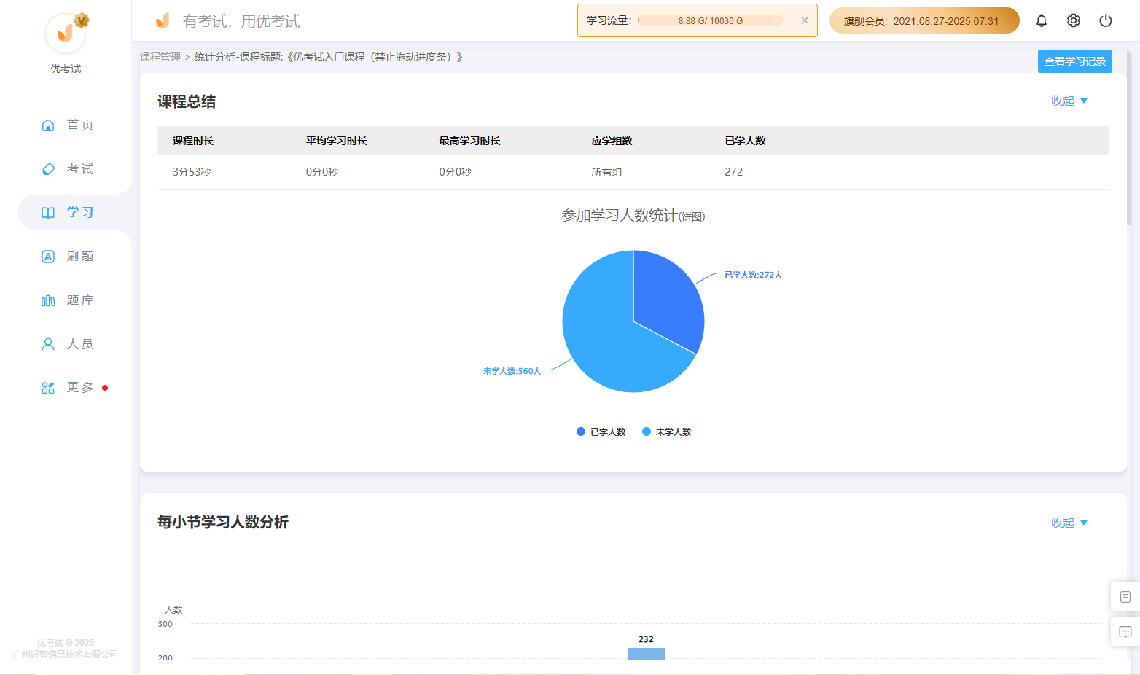Open the floating chat message icon

tap(1125, 632)
